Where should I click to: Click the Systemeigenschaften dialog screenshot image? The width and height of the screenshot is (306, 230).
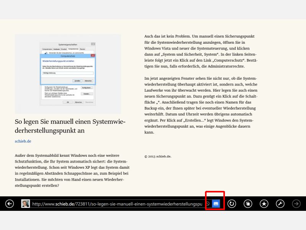pos(68,74)
